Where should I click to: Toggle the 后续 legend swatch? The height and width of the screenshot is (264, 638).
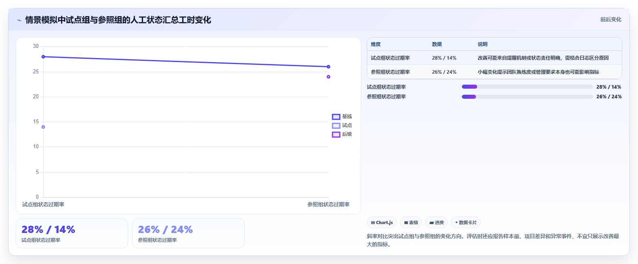click(x=336, y=135)
